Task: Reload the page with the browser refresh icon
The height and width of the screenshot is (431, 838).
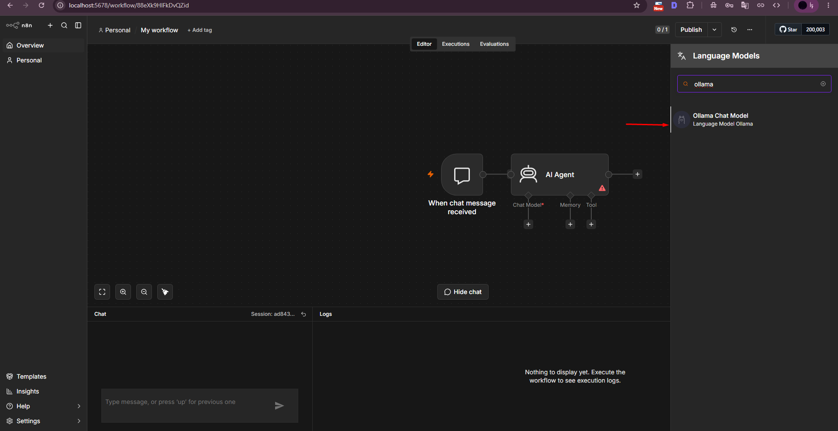Action: point(41,5)
